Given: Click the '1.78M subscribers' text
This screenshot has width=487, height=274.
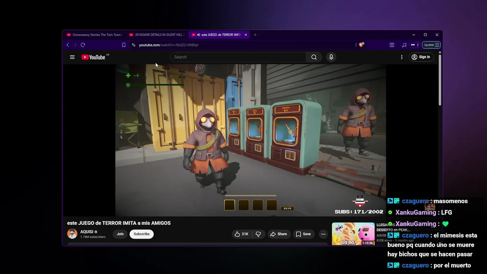Looking at the screenshot, I should pyautogui.click(x=93, y=237).
